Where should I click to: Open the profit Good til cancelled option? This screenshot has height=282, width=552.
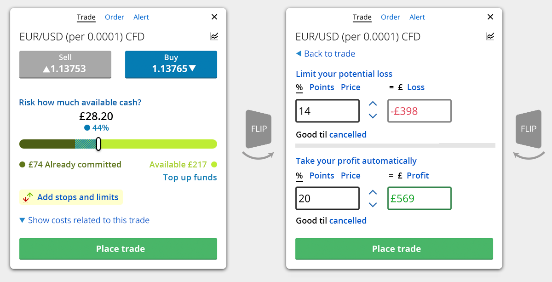[x=348, y=221]
